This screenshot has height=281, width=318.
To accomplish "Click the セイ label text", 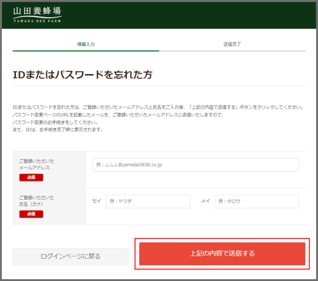I will pos(97,201).
